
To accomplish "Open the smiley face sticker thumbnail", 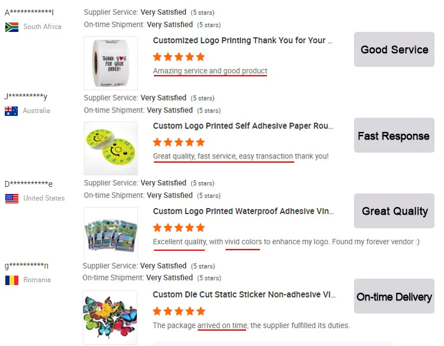I will pyautogui.click(x=111, y=148).
